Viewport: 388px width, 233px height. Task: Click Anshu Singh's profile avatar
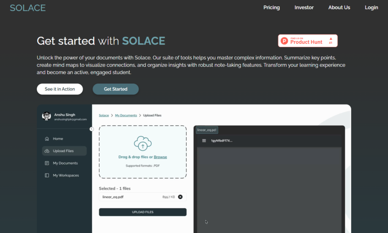point(46,116)
